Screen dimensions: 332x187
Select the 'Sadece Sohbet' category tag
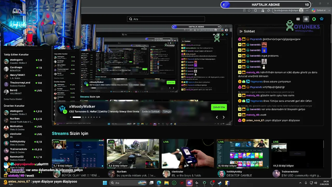coord(151,111)
